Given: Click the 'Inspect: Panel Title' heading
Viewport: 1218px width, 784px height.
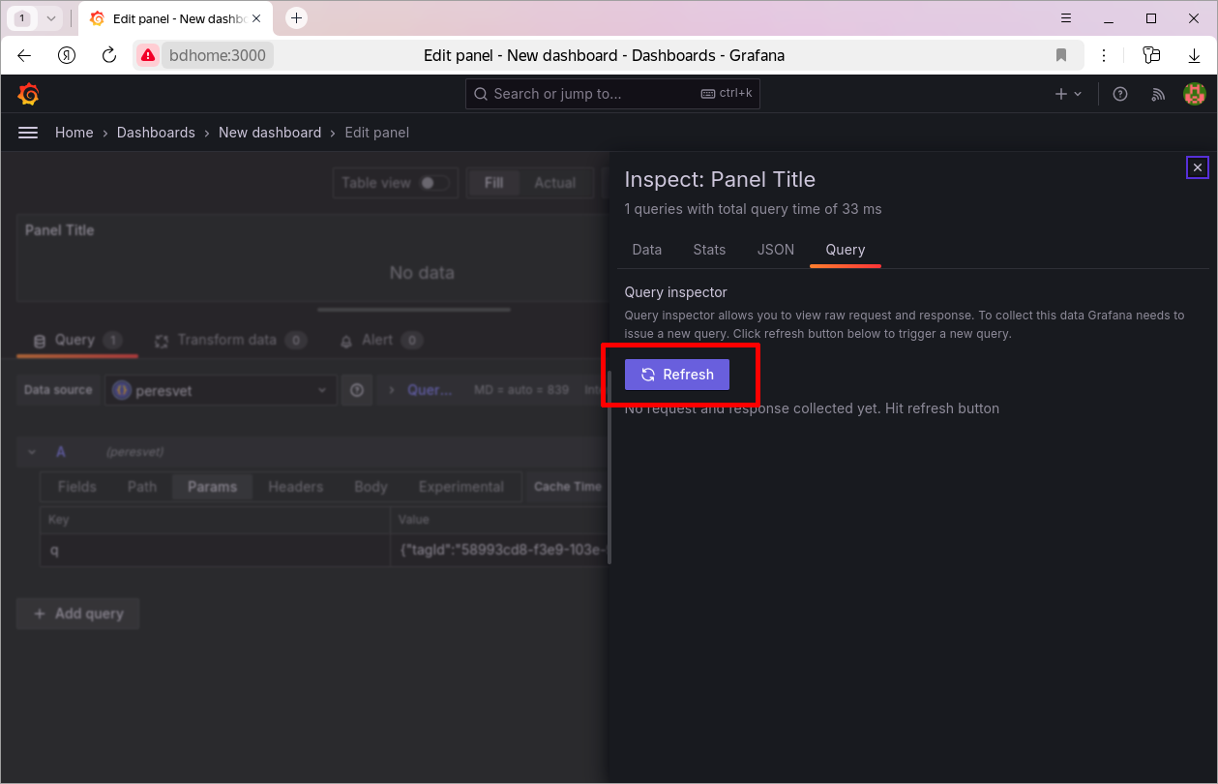Looking at the screenshot, I should [x=720, y=179].
